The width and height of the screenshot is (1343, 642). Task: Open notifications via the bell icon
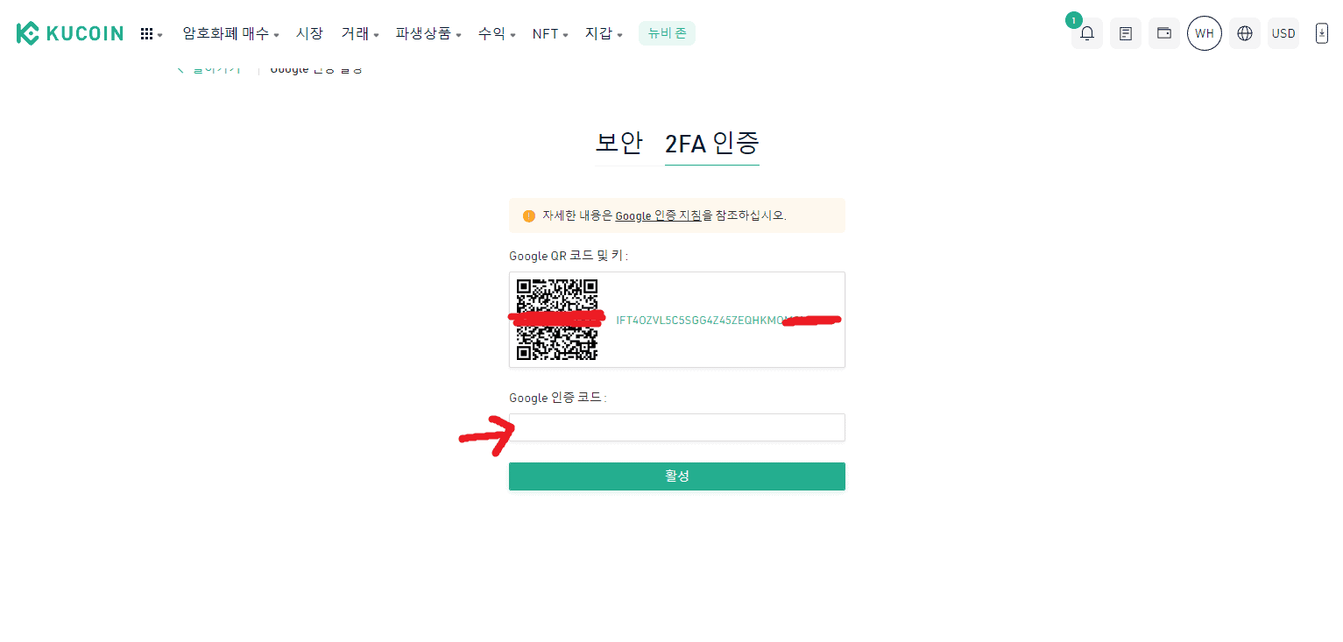tap(1086, 32)
